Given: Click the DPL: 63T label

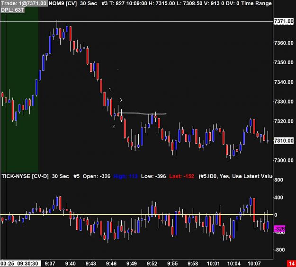Looking at the screenshot, I should coord(12,10).
